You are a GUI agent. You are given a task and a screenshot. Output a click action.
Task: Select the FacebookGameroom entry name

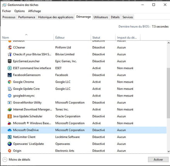click(27, 75)
